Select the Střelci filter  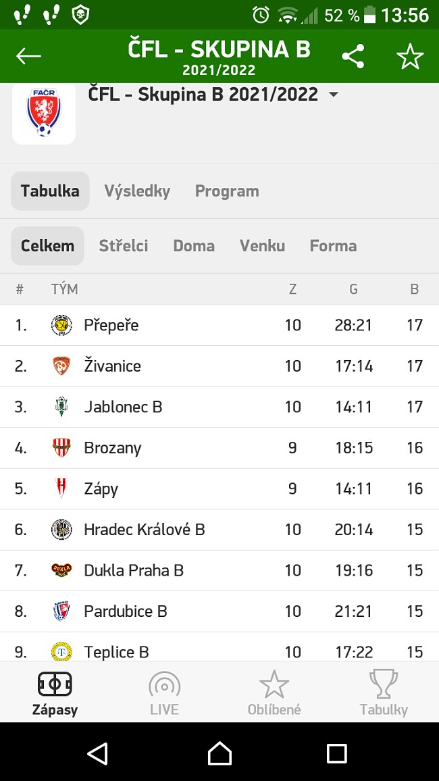coord(124,246)
